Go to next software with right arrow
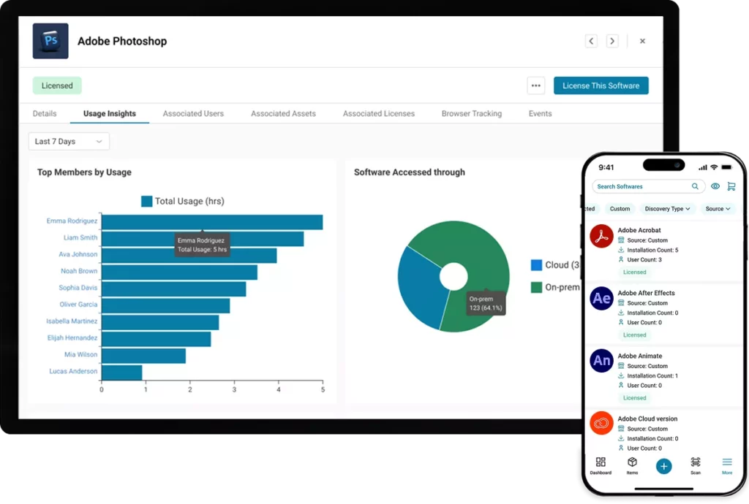The image size is (749, 504). coord(612,42)
